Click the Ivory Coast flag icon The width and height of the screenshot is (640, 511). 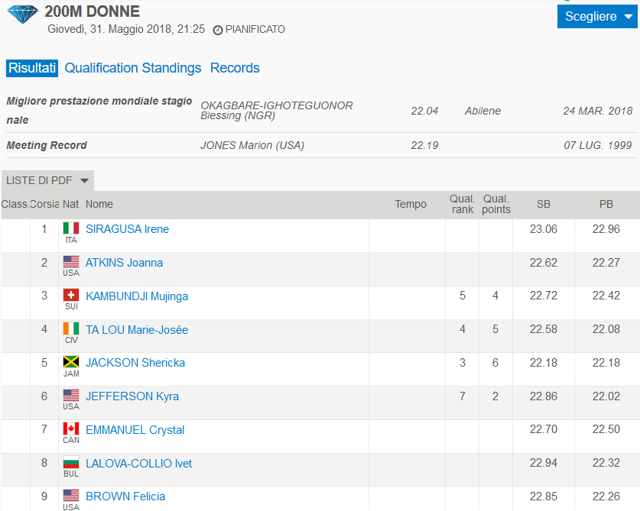point(71,329)
